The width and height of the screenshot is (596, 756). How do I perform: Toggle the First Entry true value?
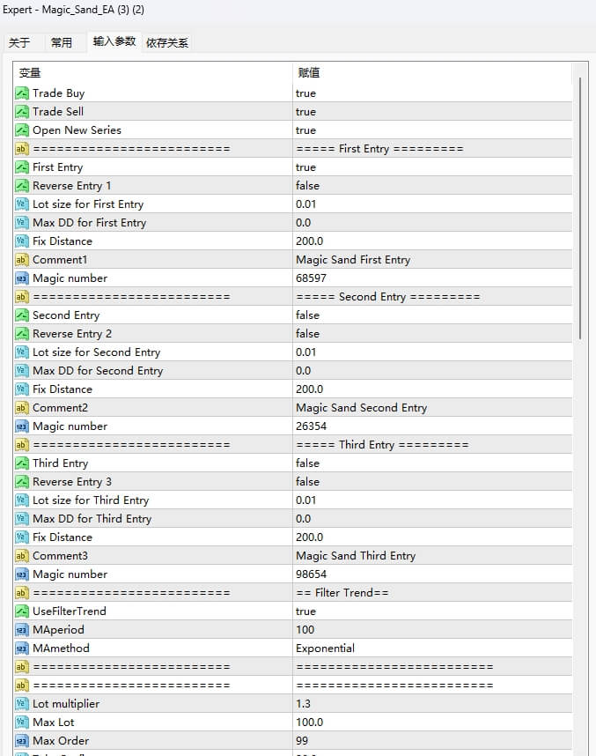pos(305,167)
